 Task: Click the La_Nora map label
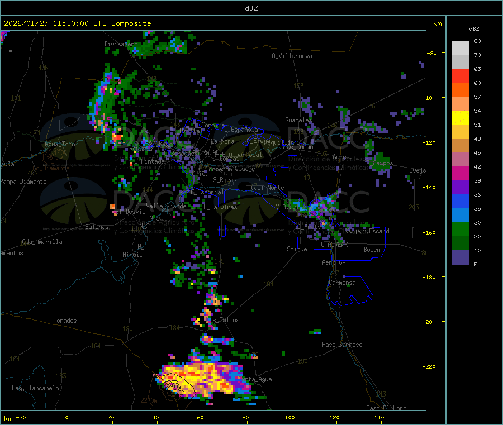(x=222, y=141)
